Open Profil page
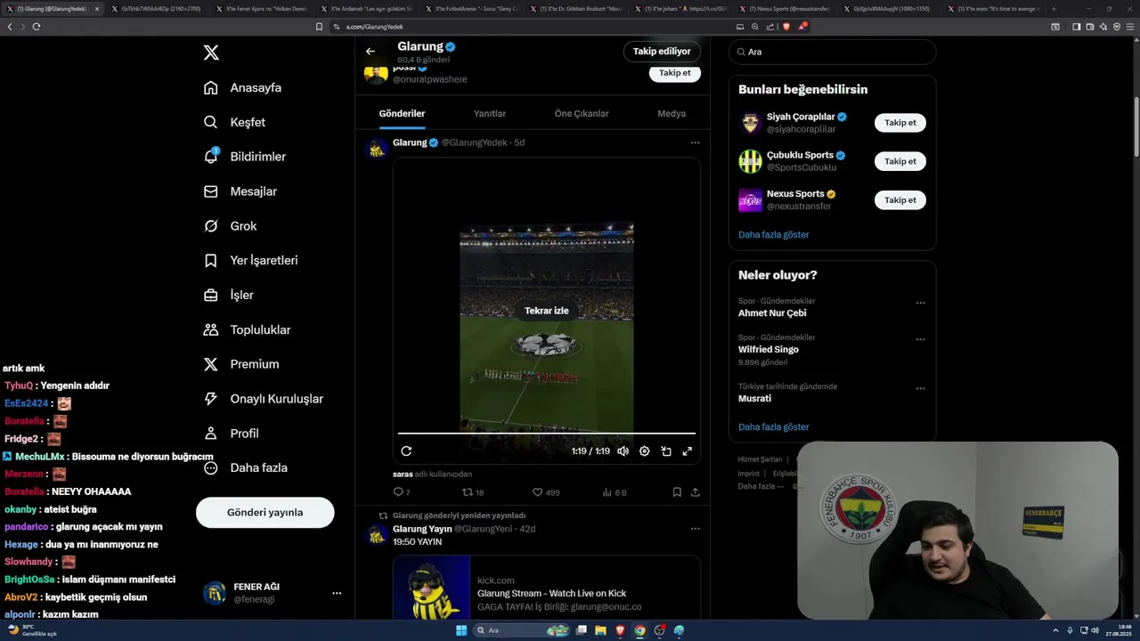This screenshot has height=641, width=1140. point(231,434)
